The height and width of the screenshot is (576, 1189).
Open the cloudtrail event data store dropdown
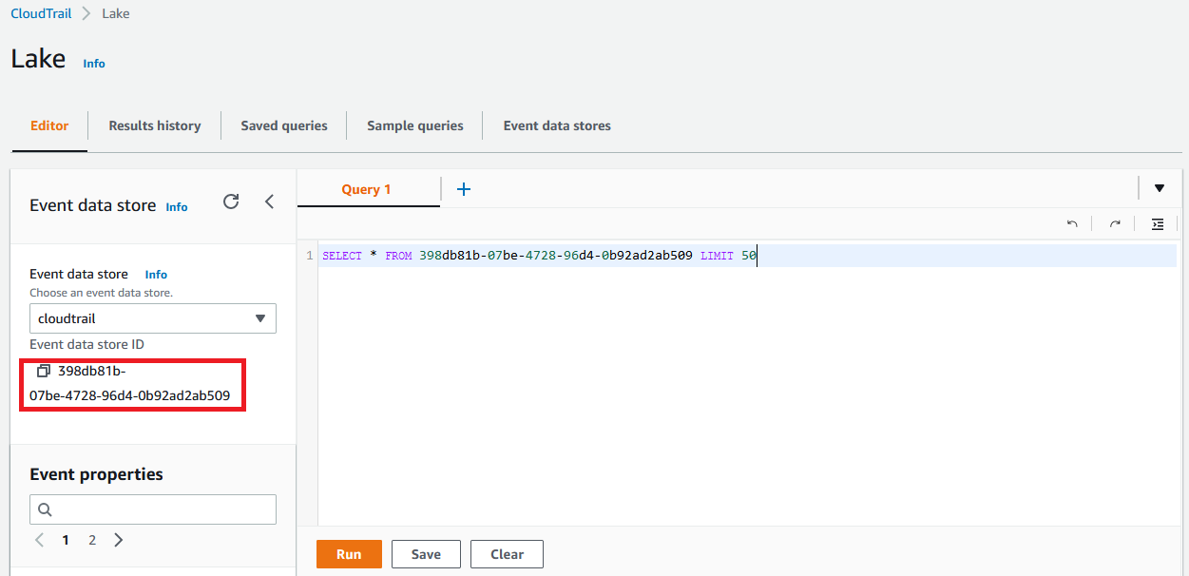click(153, 318)
